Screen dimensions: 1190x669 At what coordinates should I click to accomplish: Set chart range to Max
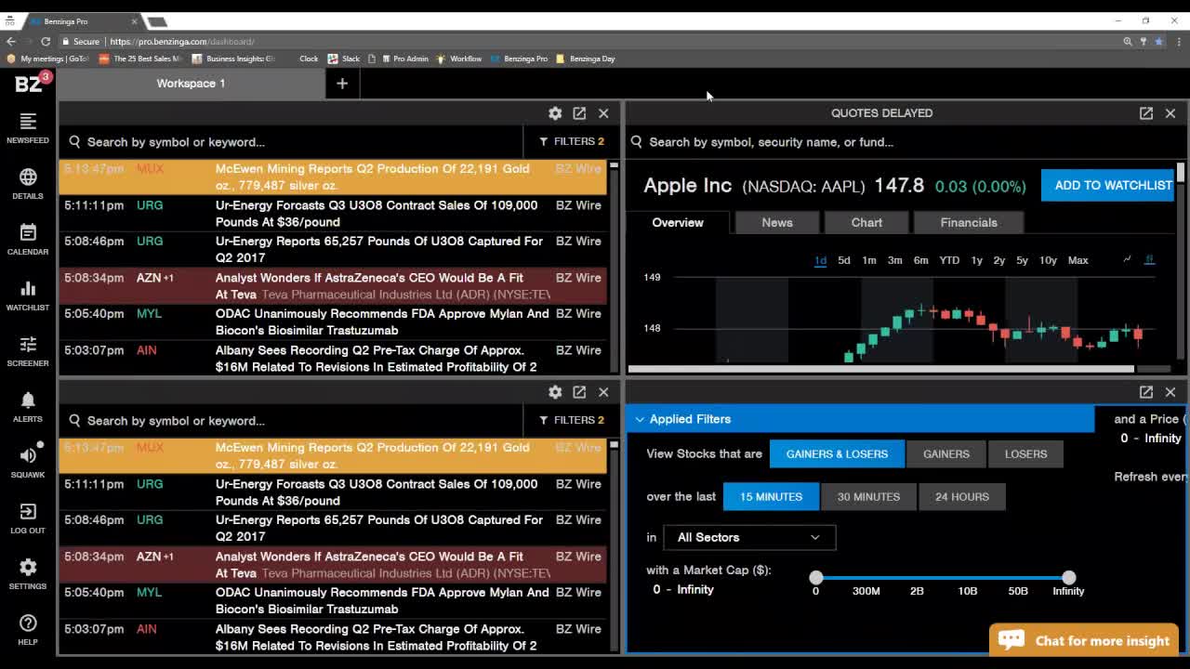[x=1078, y=260]
